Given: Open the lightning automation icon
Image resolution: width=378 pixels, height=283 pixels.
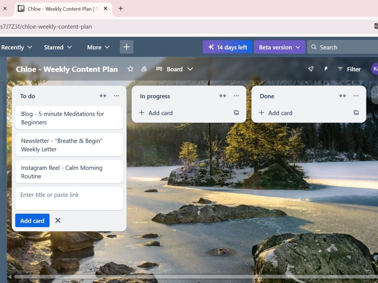Looking at the screenshot, I should click(x=326, y=69).
